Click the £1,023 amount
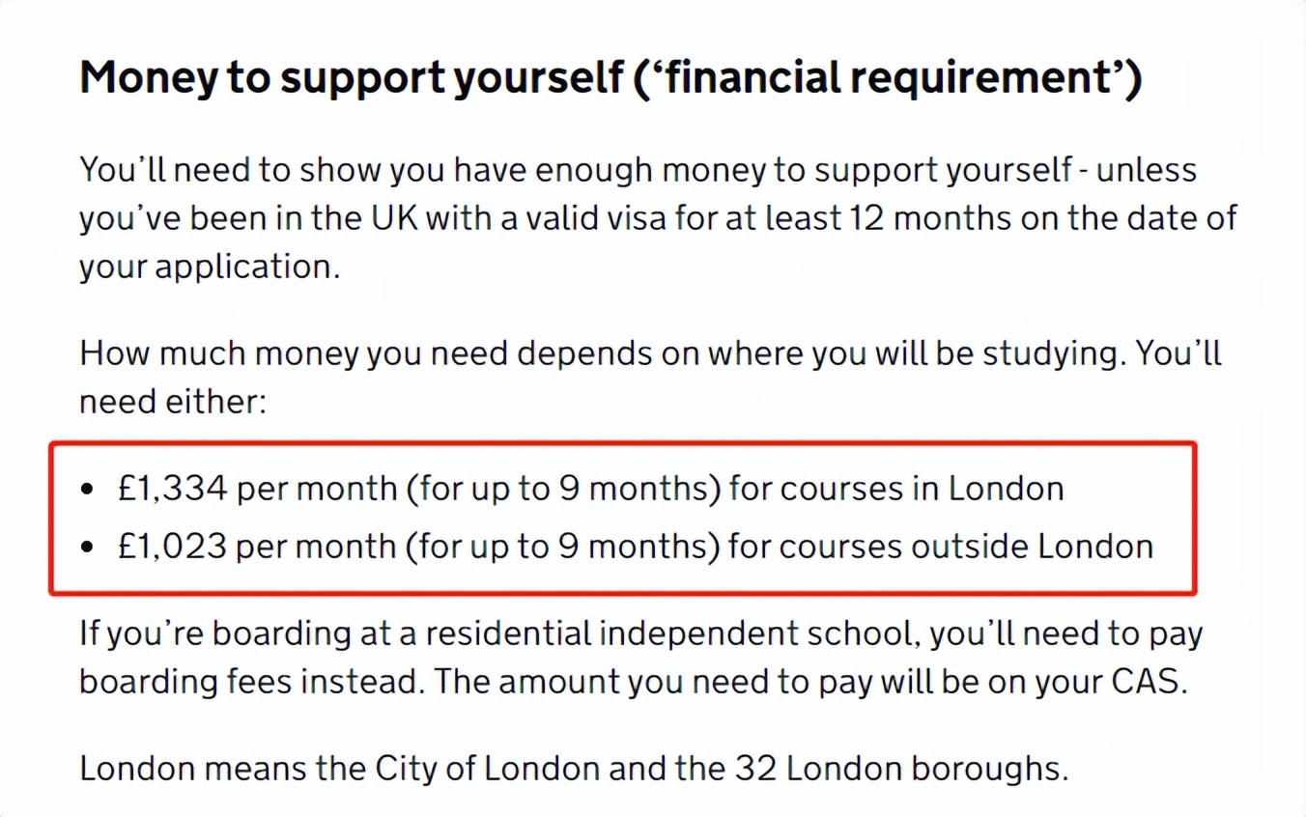 pos(172,547)
